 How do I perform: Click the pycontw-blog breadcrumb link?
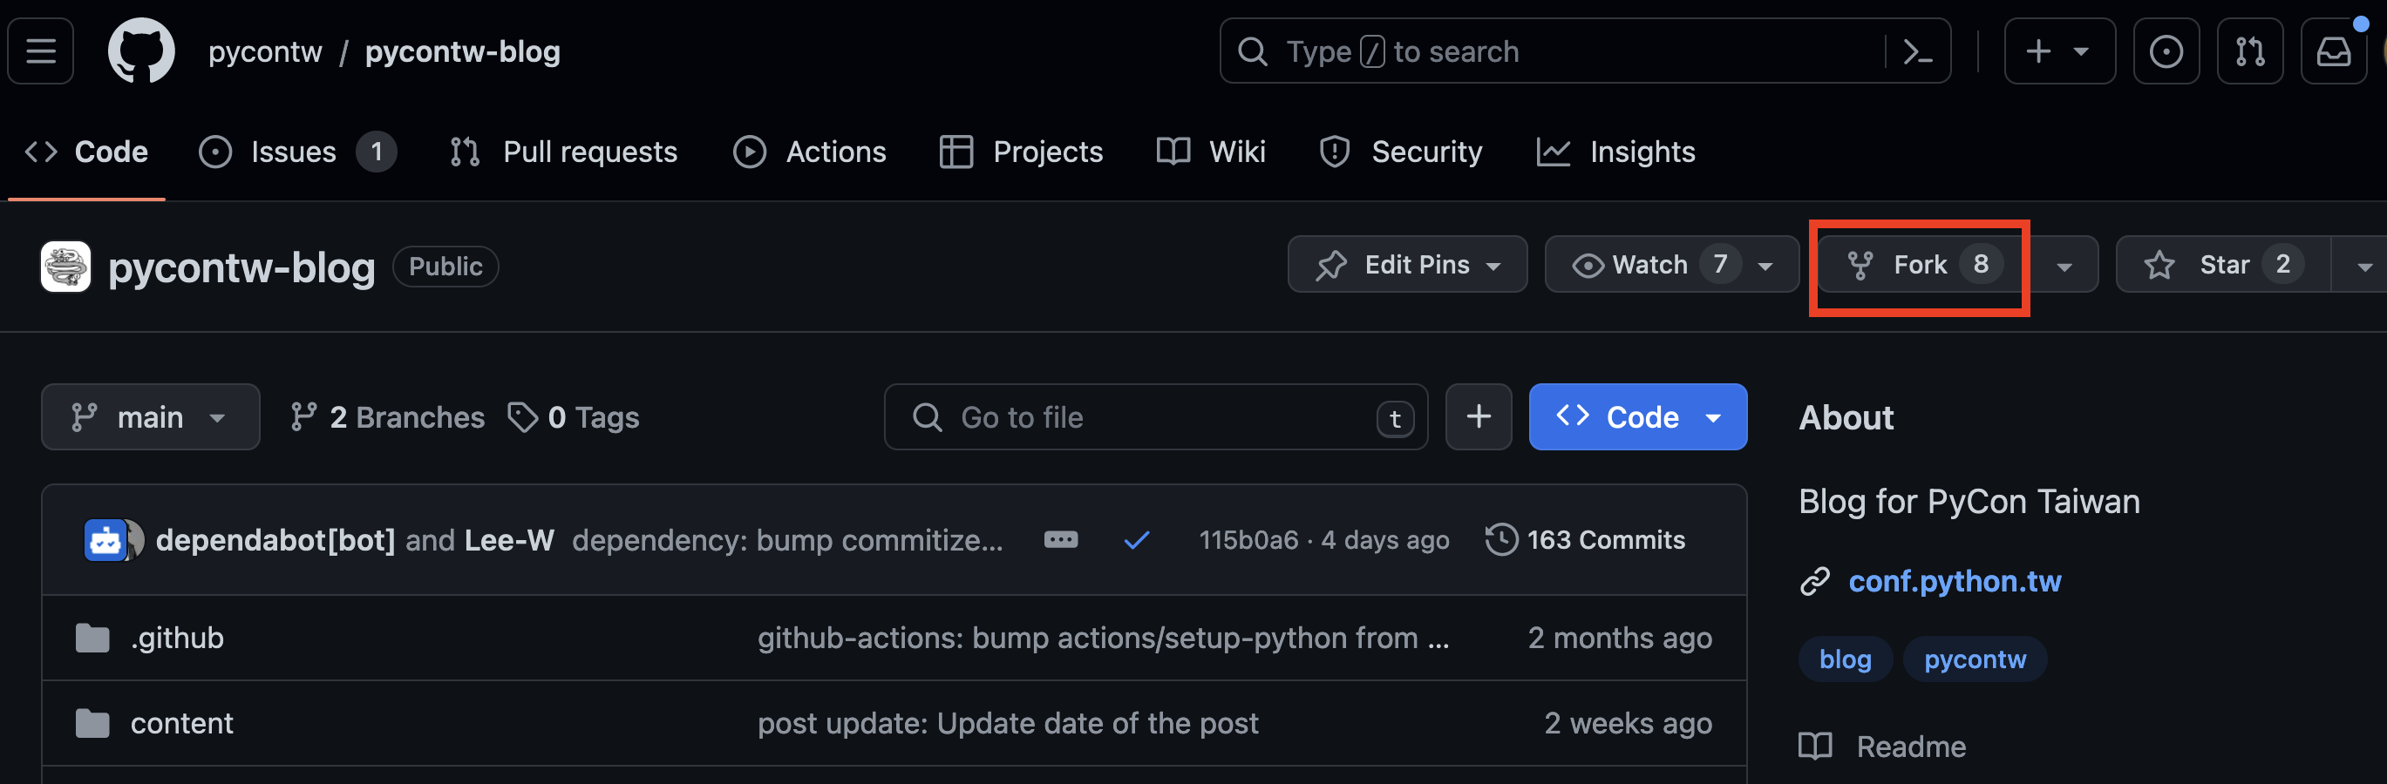coord(462,52)
